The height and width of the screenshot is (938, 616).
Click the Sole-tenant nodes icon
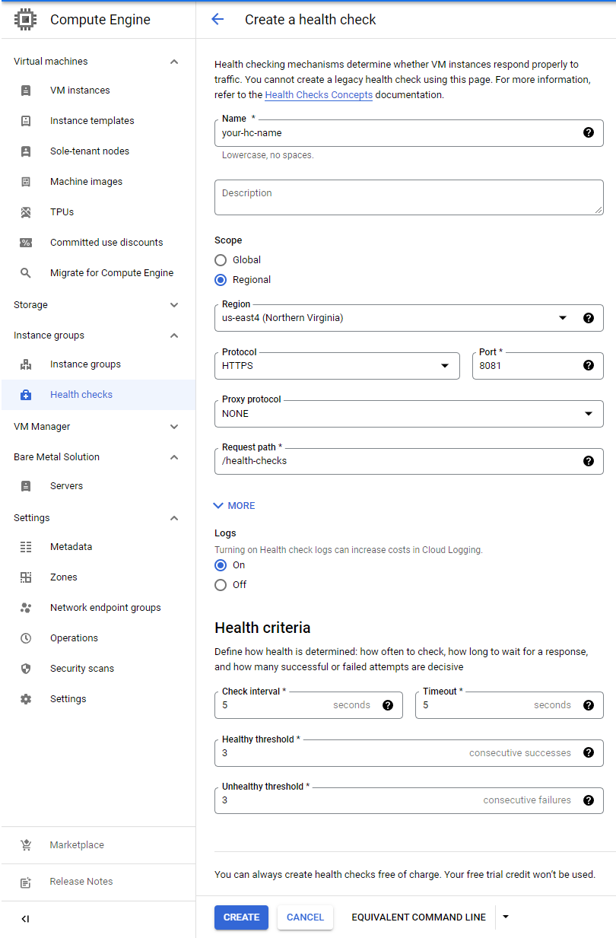click(x=26, y=151)
